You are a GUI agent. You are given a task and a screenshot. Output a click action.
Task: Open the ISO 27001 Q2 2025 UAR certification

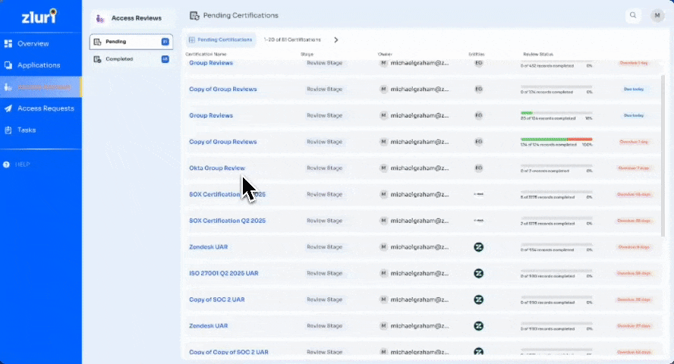coord(223,273)
